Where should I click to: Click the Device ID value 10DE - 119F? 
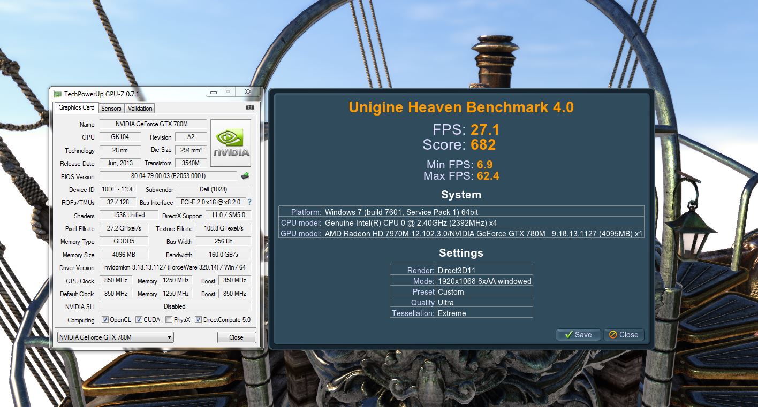point(118,189)
